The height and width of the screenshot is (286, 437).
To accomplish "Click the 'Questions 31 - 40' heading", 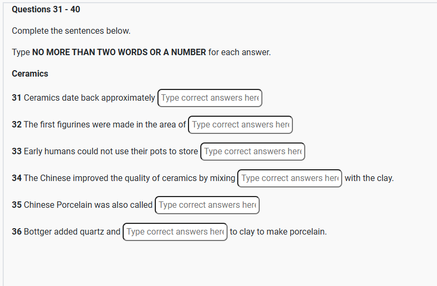I will 46,10.
